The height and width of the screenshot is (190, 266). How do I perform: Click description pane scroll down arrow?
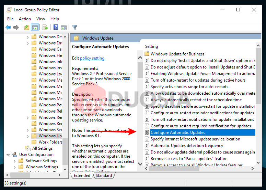(x=140, y=164)
